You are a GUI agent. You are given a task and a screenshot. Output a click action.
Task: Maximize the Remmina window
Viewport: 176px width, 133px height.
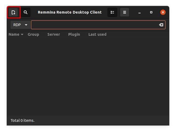point(151,12)
